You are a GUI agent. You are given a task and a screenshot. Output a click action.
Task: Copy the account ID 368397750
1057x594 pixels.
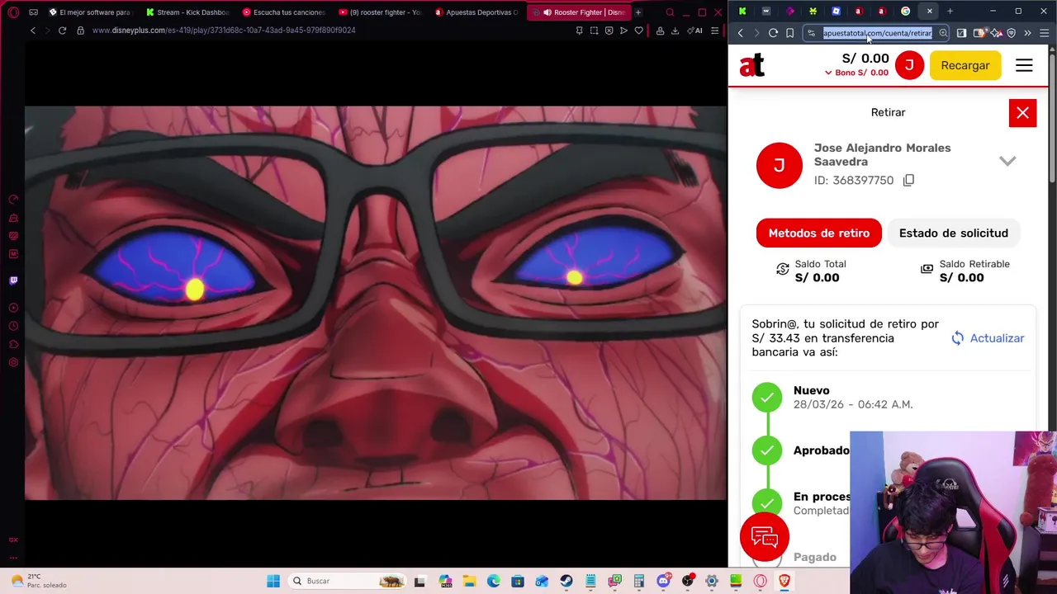908,180
